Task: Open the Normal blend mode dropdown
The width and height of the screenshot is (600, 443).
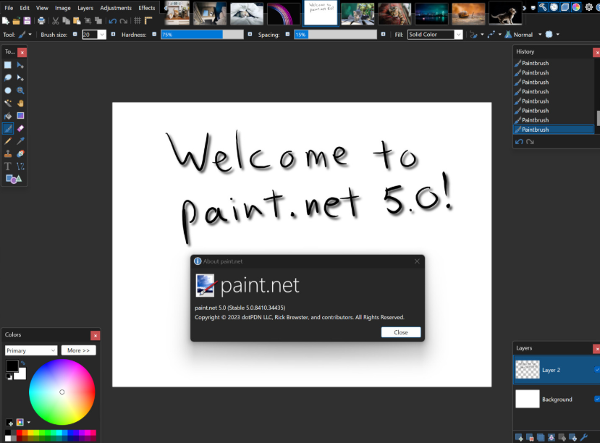Action: [x=540, y=35]
